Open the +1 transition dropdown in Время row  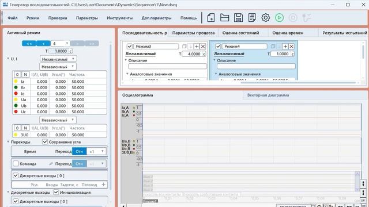click(96, 151)
